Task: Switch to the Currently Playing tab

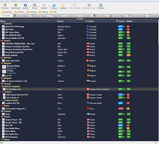Action: [x=117, y=16]
